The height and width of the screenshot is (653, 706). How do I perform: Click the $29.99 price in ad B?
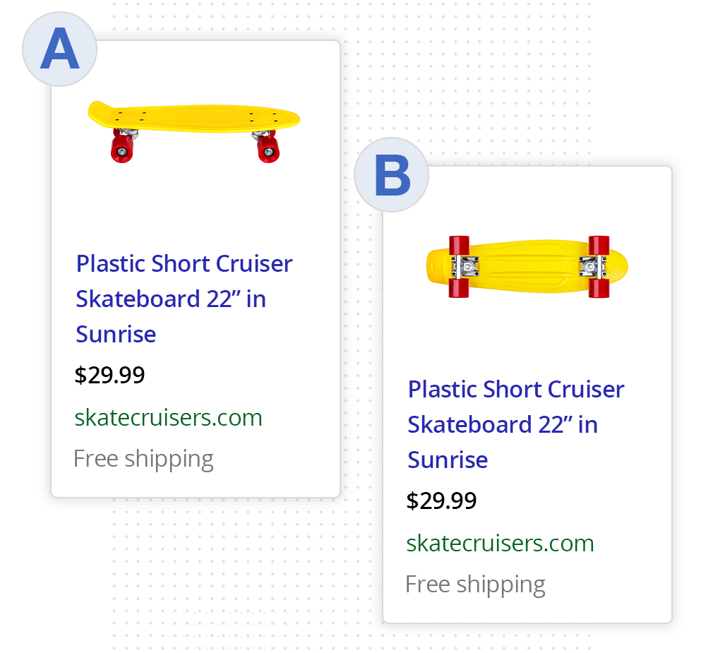click(x=441, y=501)
